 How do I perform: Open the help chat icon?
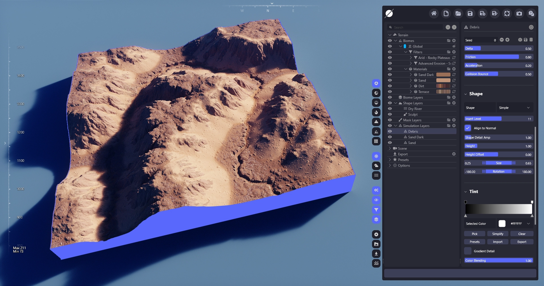click(x=531, y=13)
